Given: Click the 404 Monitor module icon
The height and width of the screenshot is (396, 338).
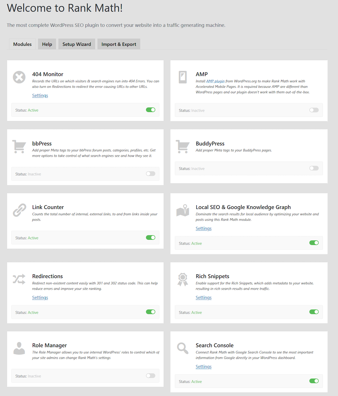Looking at the screenshot, I should tap(19, 77).
